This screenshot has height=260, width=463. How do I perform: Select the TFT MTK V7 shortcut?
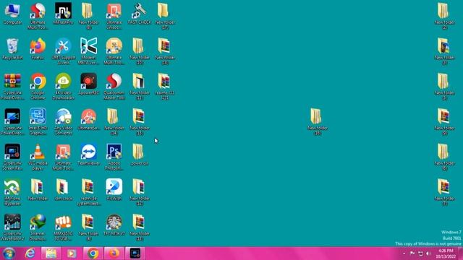114,225
